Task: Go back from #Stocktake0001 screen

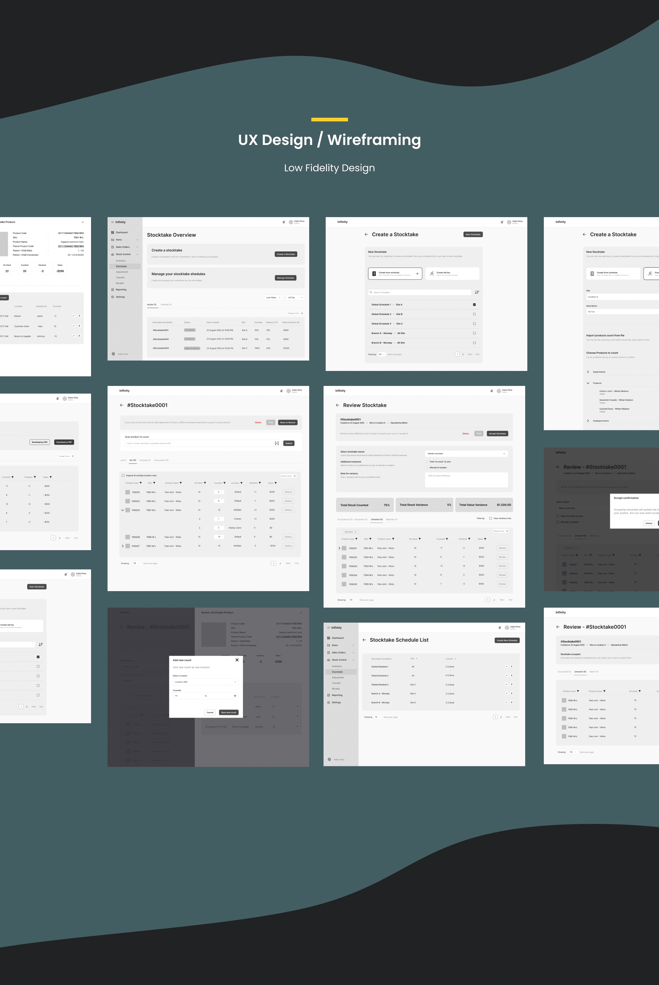Action: click(122, 405)
